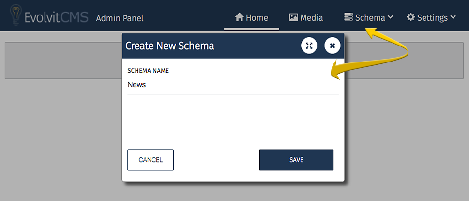Close the Create New Schema dialog
This screenshot has width=469, height=201.
tap(333, 46)
